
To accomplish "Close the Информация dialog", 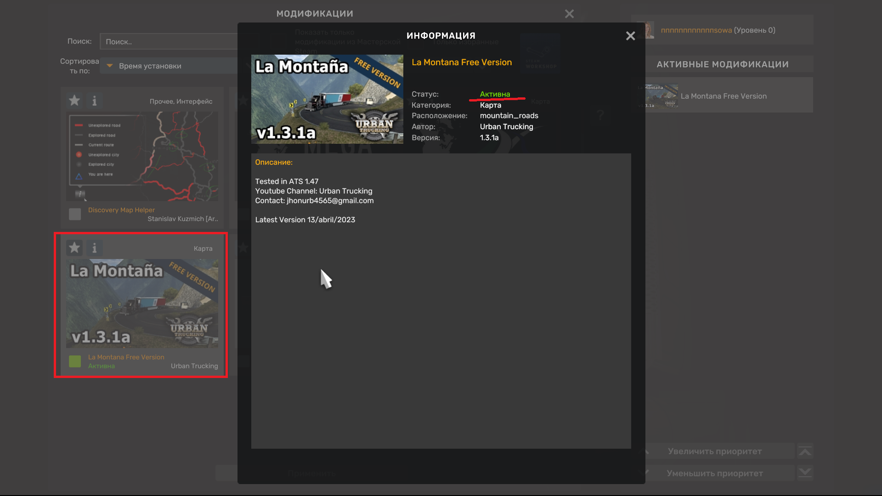I will tap(630, 36).
